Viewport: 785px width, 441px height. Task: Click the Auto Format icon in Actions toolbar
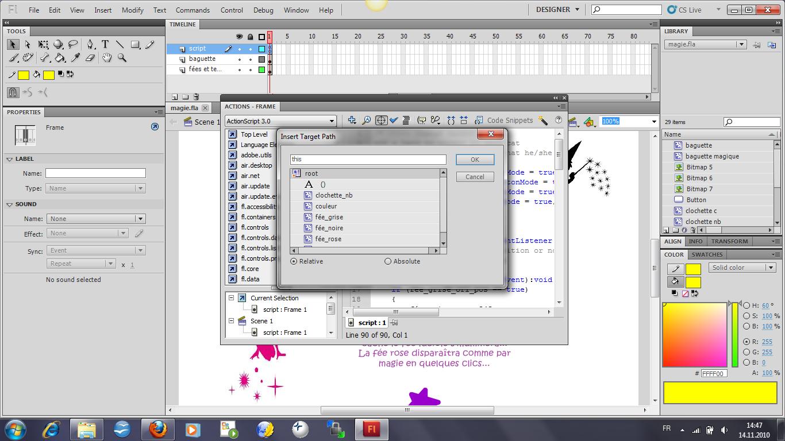406,121
